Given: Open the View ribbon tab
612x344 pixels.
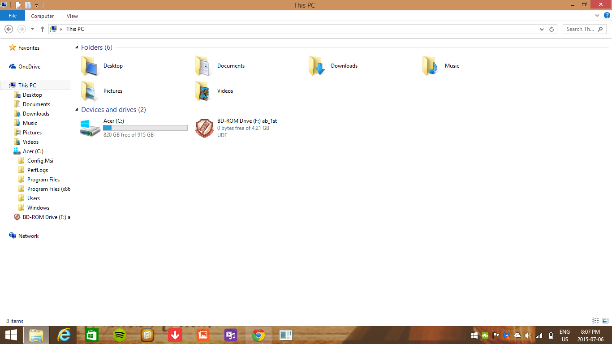Looking at the screenshot, I should [72, 16].
